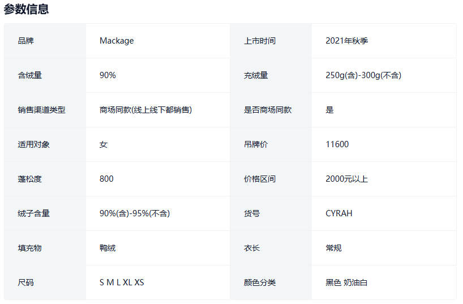This screenshot has height=304, width=463.
Task: Click the 上市时间 row label
Action: (260, 41)
